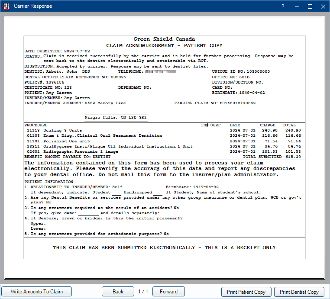Click the 'Niagra Falls, ON L2E 3R1' line
This screenshot has width=330, height=299.
pos(116,117)
